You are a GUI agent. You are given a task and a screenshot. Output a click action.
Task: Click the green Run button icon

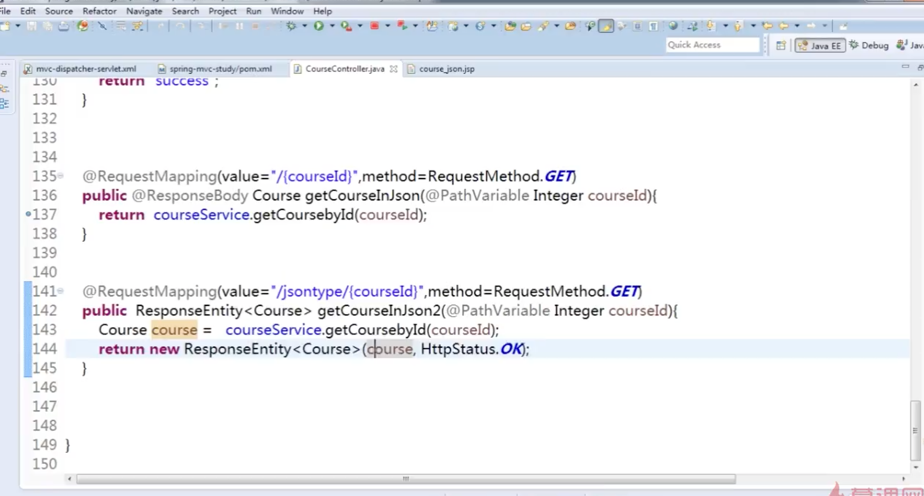(319, 26)
